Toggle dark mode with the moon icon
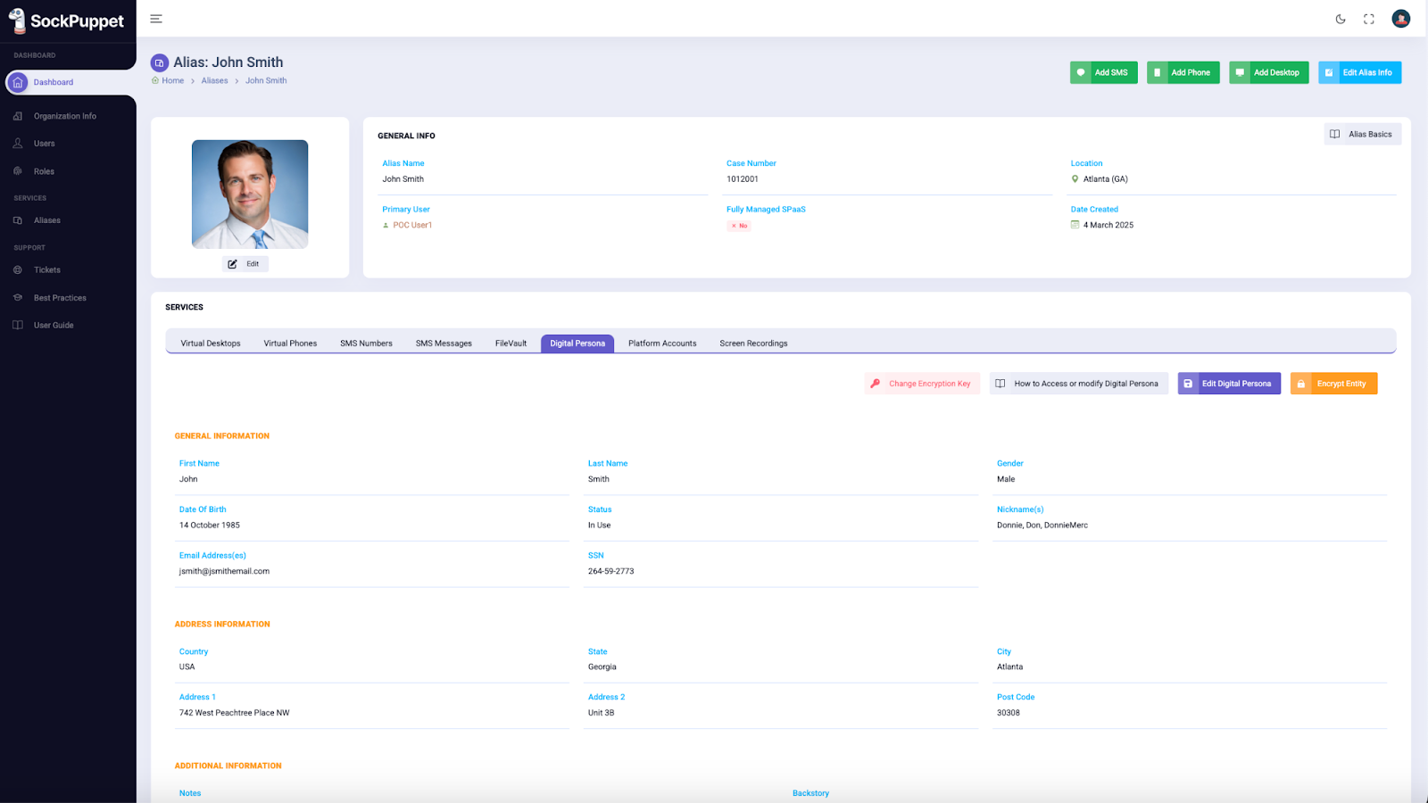Viewport: 1428px width, 803px height. tap(1341, 19)
